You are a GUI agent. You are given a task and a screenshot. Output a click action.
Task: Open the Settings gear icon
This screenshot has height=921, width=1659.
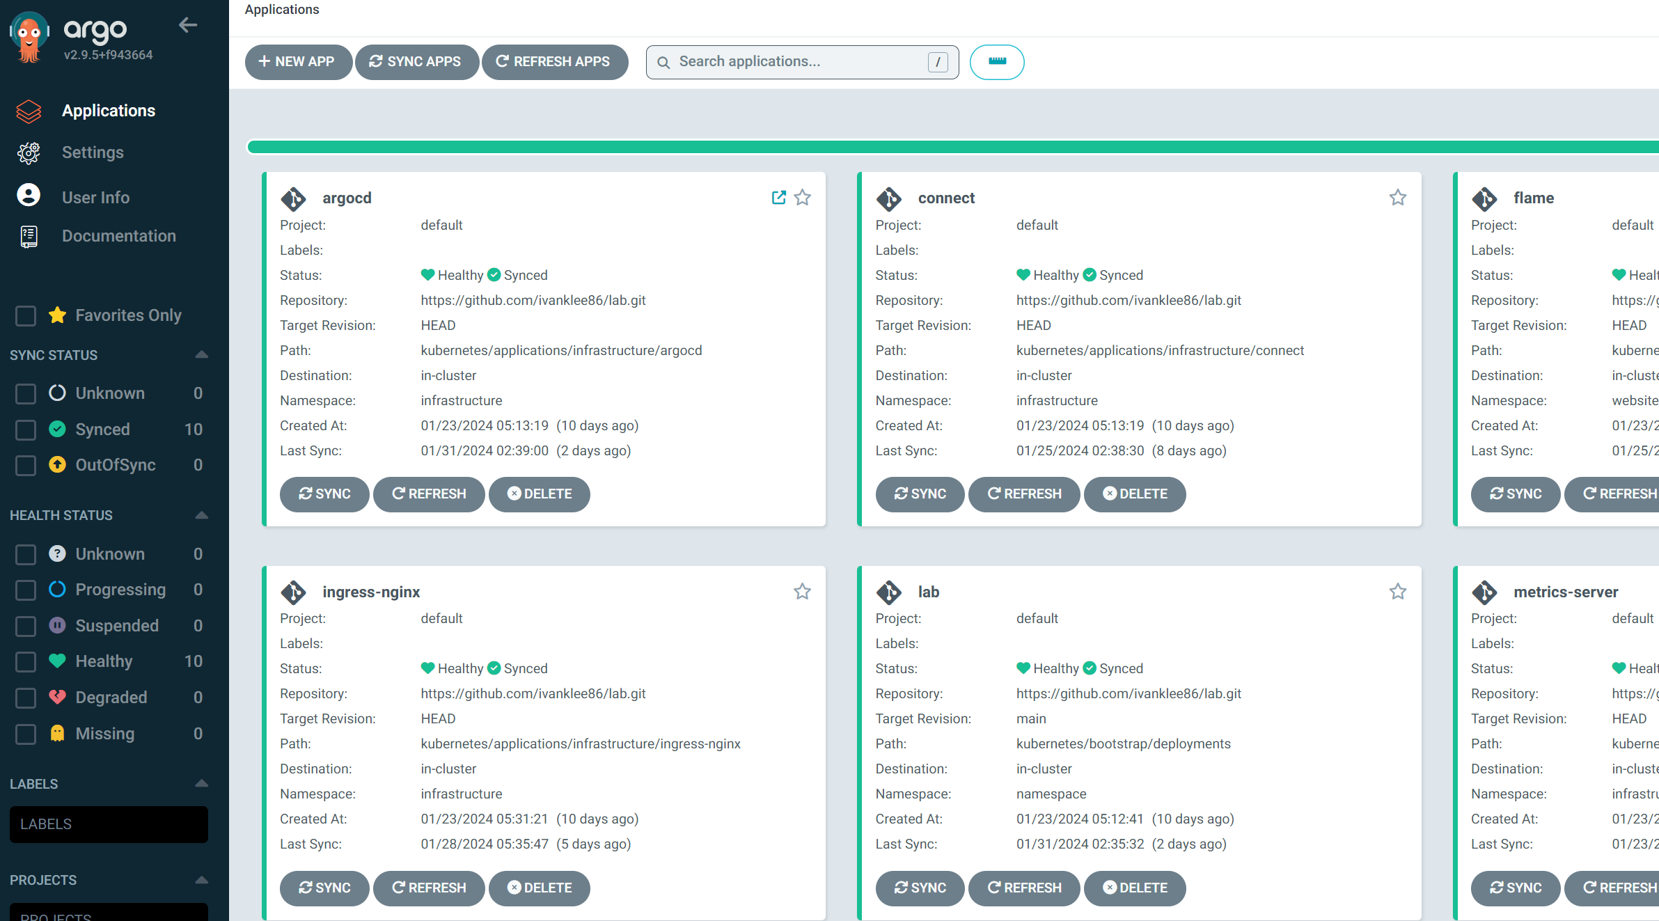(29, 153)
